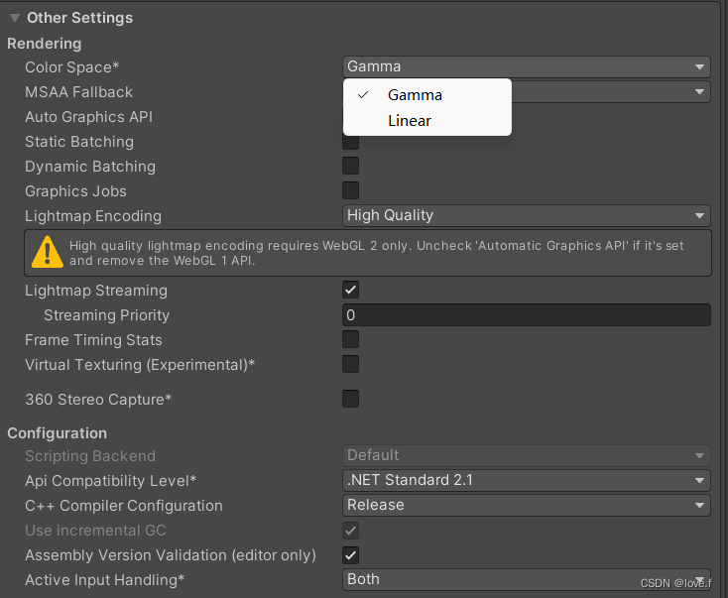Viewport: 728px width, 598px height.
Task: Enable Graphics Jobs checkbox
Action: 350,190
